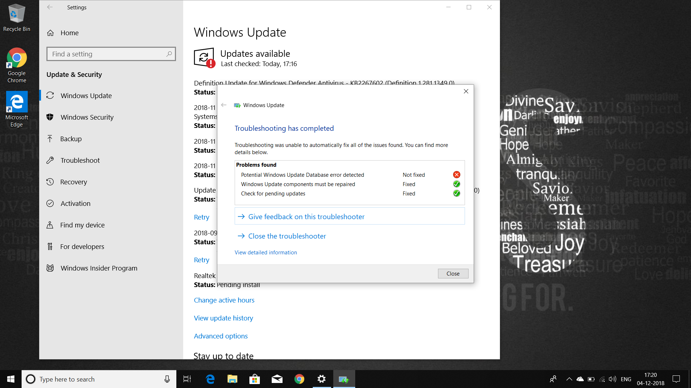
Task: Open the Action Center notifications icon
Action: click(676, 379)
